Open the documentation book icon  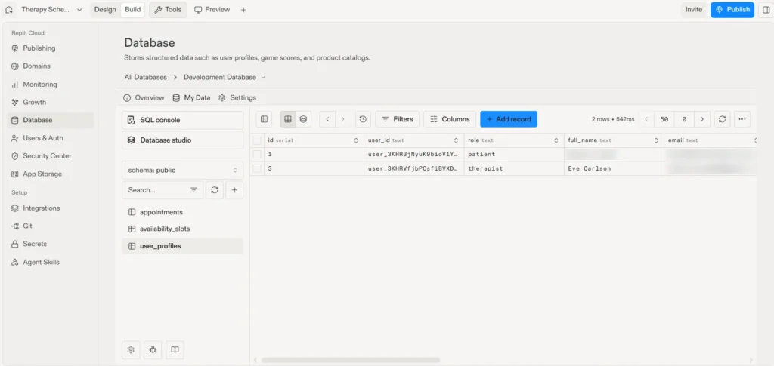point(175,349)
